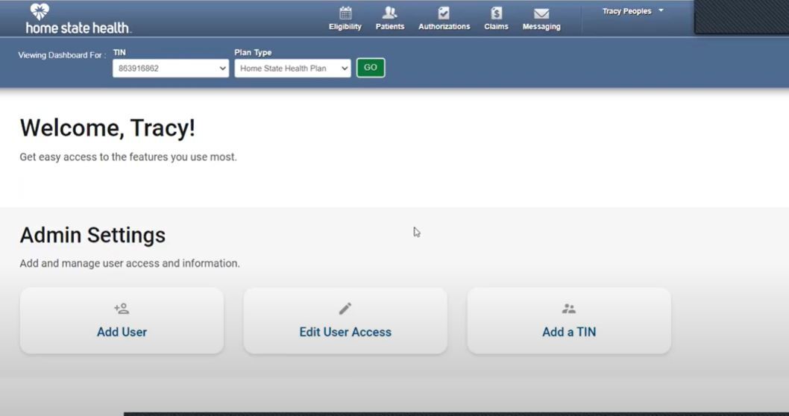The image size is (789, 416).
Task: Open the Add User link text
Action: click(122, 332)
